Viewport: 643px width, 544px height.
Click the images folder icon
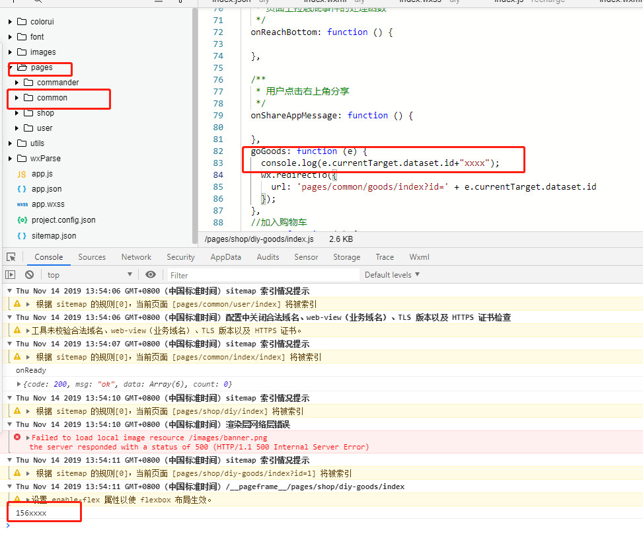(22, 52)
